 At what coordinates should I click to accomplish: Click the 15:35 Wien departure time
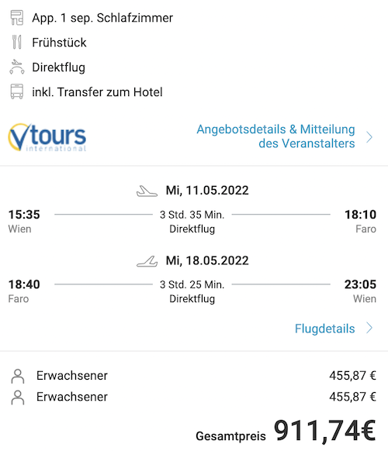point(24,215)
